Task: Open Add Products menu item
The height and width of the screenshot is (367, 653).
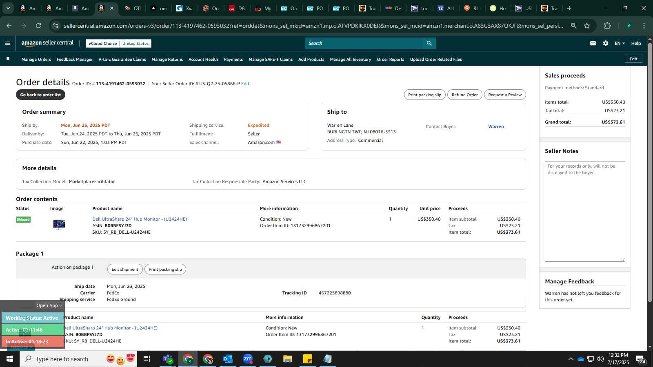Action: pyautogui.click(x=311, y=59)
